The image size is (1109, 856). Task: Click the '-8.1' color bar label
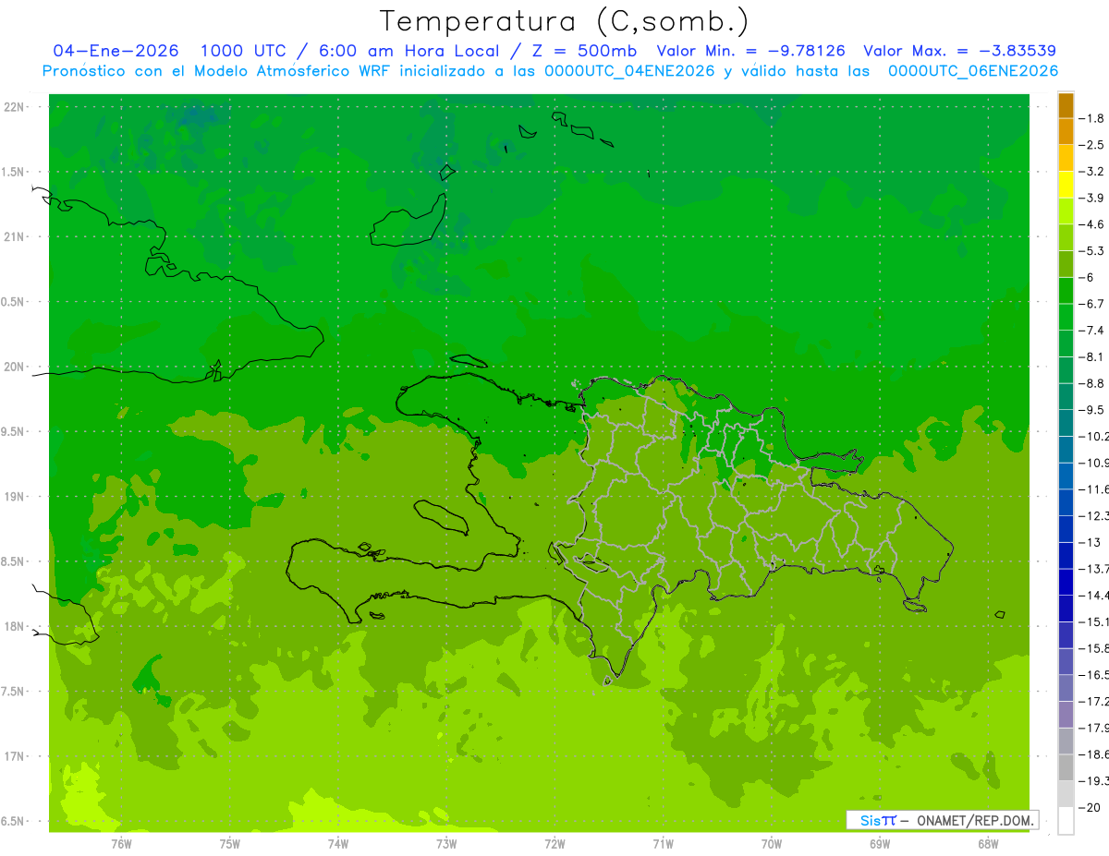pos(1092,356)
